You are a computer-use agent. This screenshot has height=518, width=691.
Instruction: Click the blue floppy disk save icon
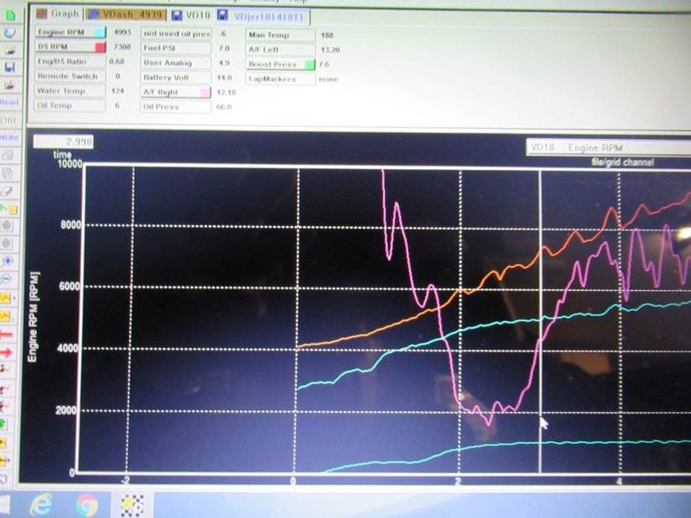[x=10, y=66]
